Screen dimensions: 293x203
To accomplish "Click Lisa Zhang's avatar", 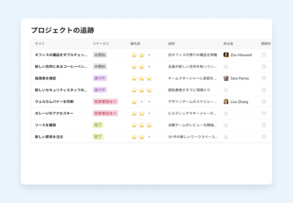I will coord(226,101).
